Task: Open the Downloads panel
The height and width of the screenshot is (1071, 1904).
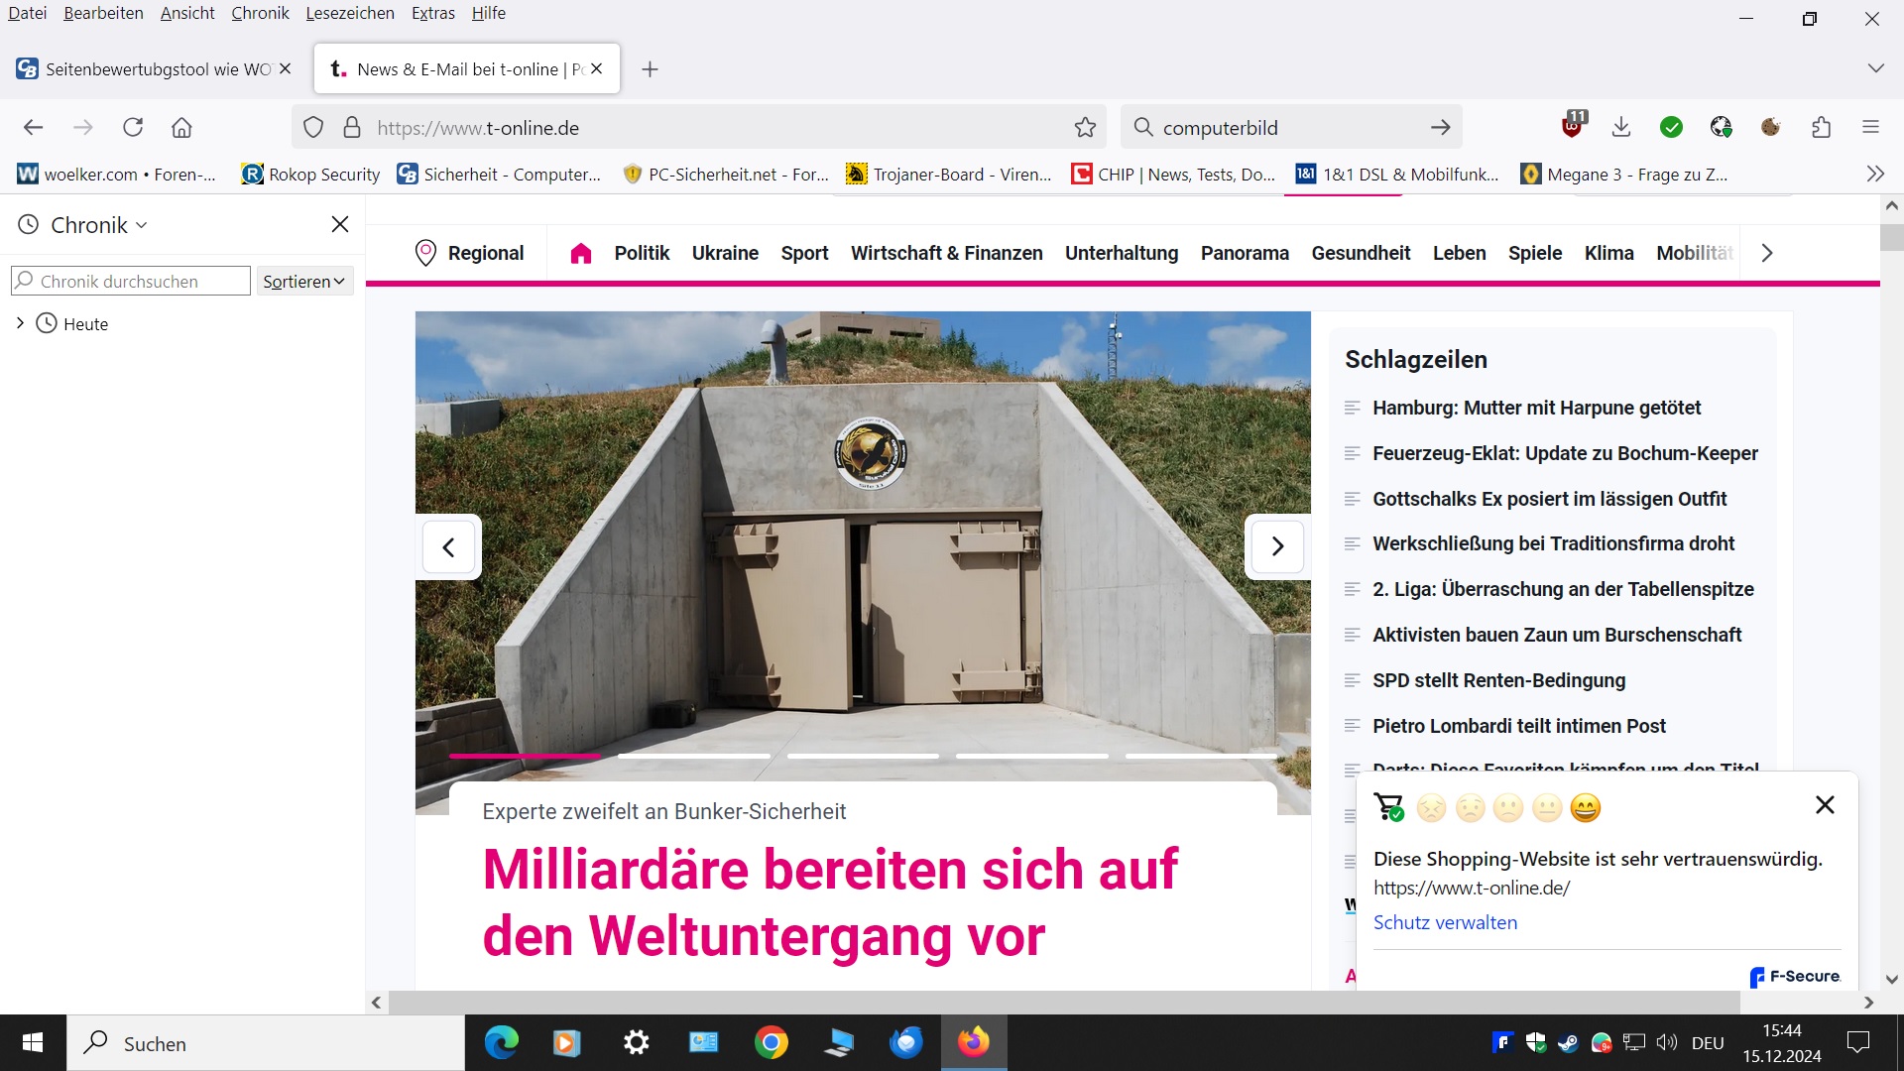Action: point(1621,127)
